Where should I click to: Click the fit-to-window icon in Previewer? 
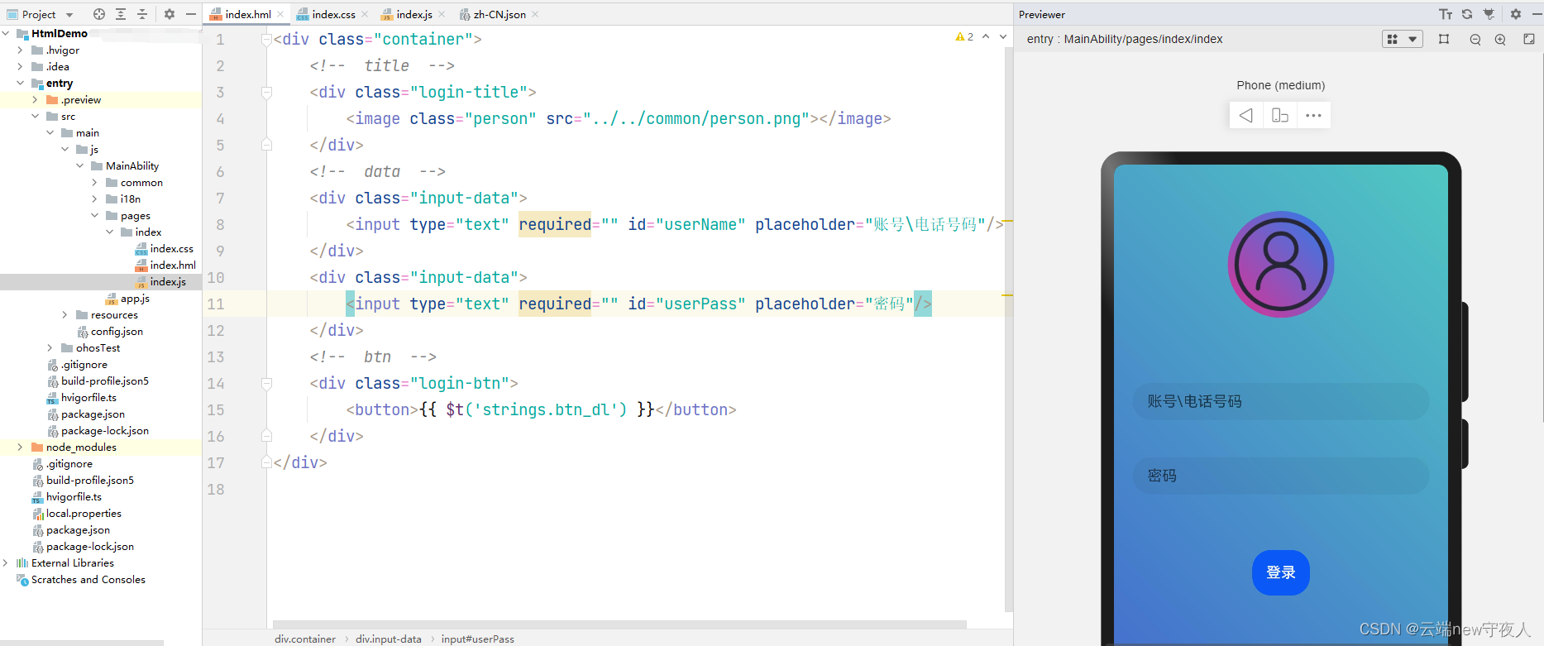click(1529, 39)
